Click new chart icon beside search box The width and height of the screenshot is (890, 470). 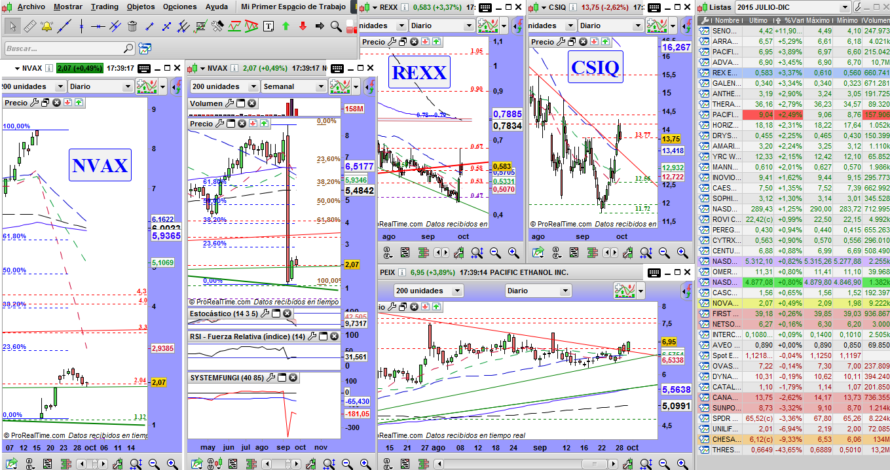coord(145,48)
